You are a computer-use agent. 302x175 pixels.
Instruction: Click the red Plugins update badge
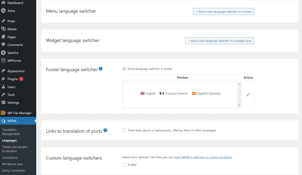point(21,79)
